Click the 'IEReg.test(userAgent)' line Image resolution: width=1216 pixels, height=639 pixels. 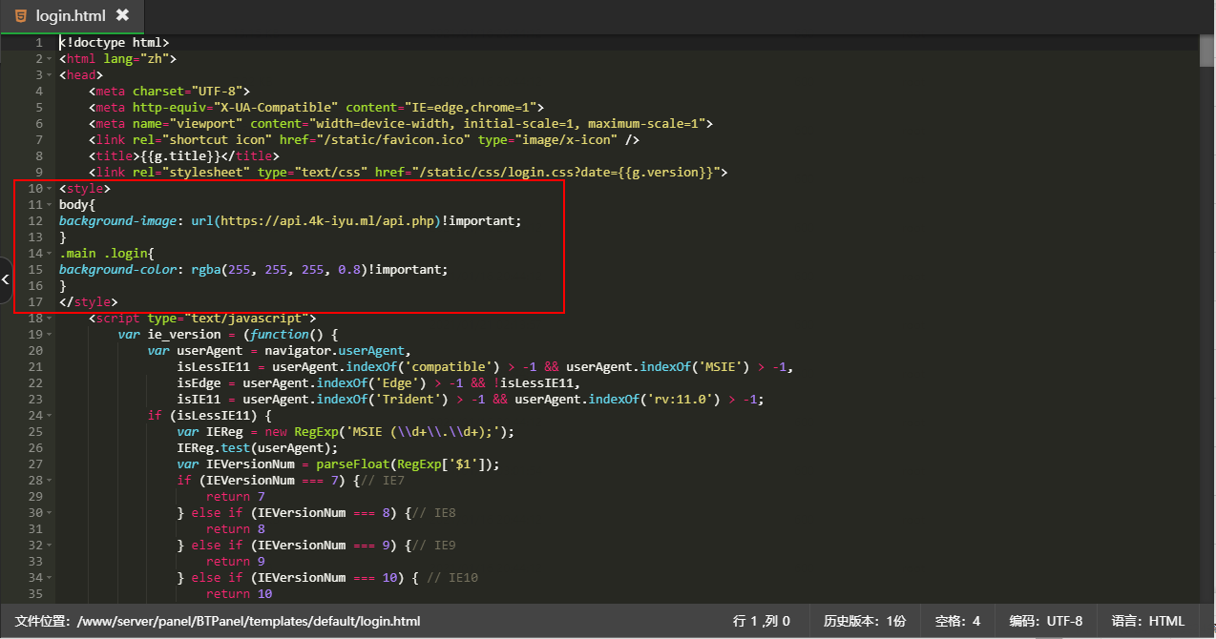258,448
